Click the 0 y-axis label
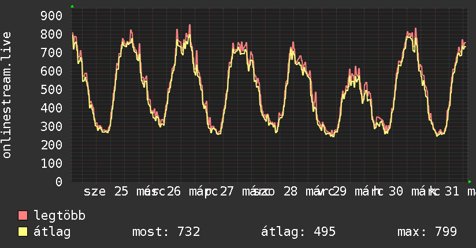476x248 pixels. pos(59,182)
